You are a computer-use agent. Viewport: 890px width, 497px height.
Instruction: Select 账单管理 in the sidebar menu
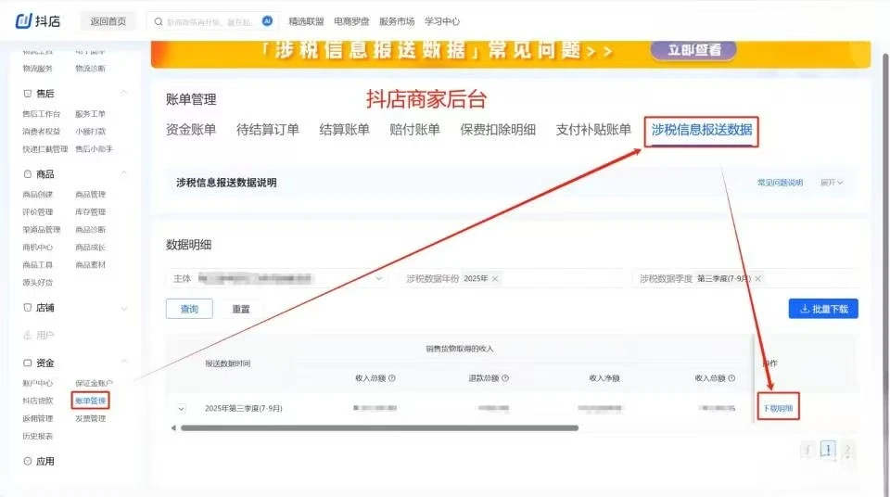[x=91, y=401]
